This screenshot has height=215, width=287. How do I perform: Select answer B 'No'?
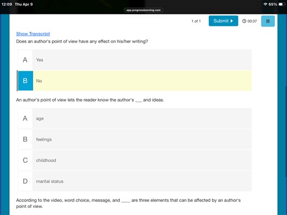pyautogui.click(x=135, y=81)
